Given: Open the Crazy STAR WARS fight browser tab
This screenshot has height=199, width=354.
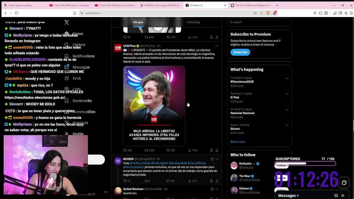Looking at the screenshot, I should point(70,5).
